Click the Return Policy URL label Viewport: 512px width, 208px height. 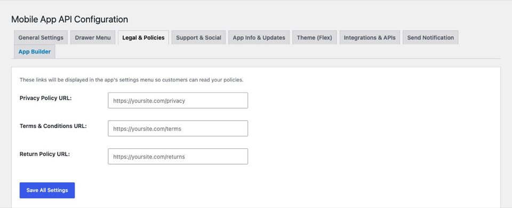click(x=45, y=154)
